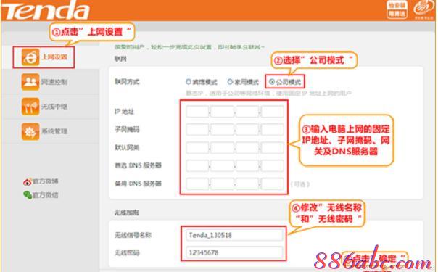The width and height of the screenshot is (438, 272).
Task: Open the 系统管理 menu label
Action: coord(54,131)
